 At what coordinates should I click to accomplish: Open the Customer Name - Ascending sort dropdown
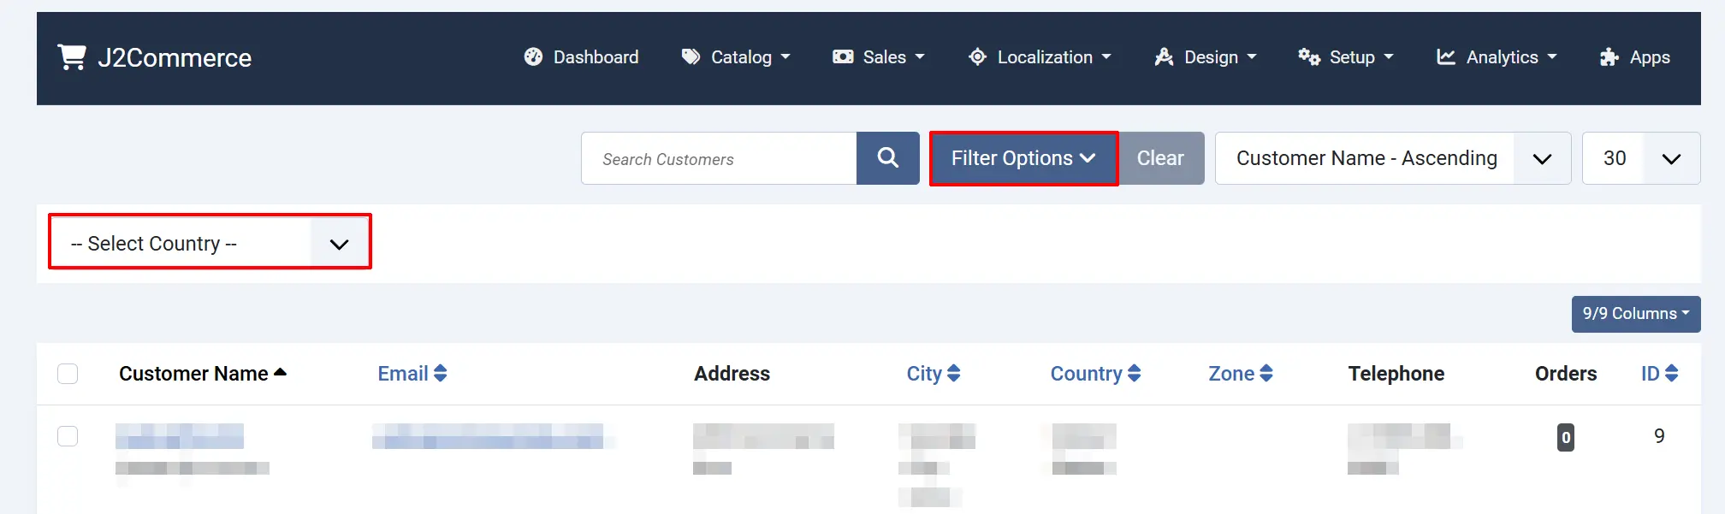(1393, 158)
